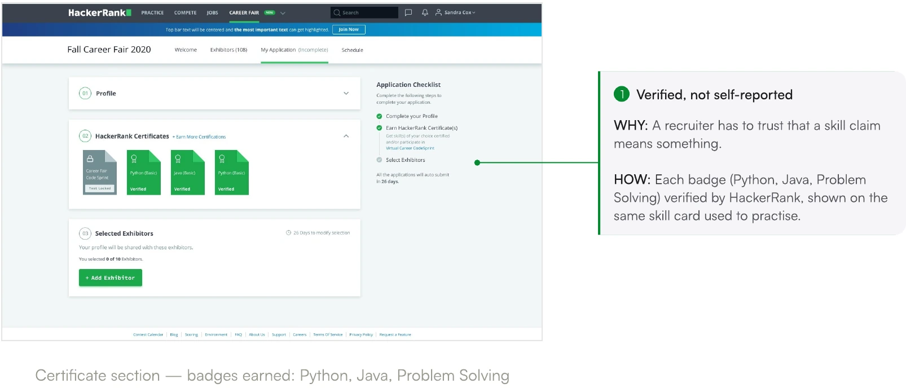Open the Virtual Career CodeSprint link

point(410,148)
